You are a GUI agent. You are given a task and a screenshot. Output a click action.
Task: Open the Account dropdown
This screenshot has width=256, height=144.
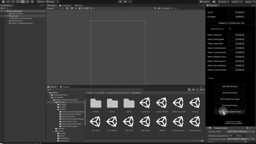pyautogui.click(x=224, y=2)
